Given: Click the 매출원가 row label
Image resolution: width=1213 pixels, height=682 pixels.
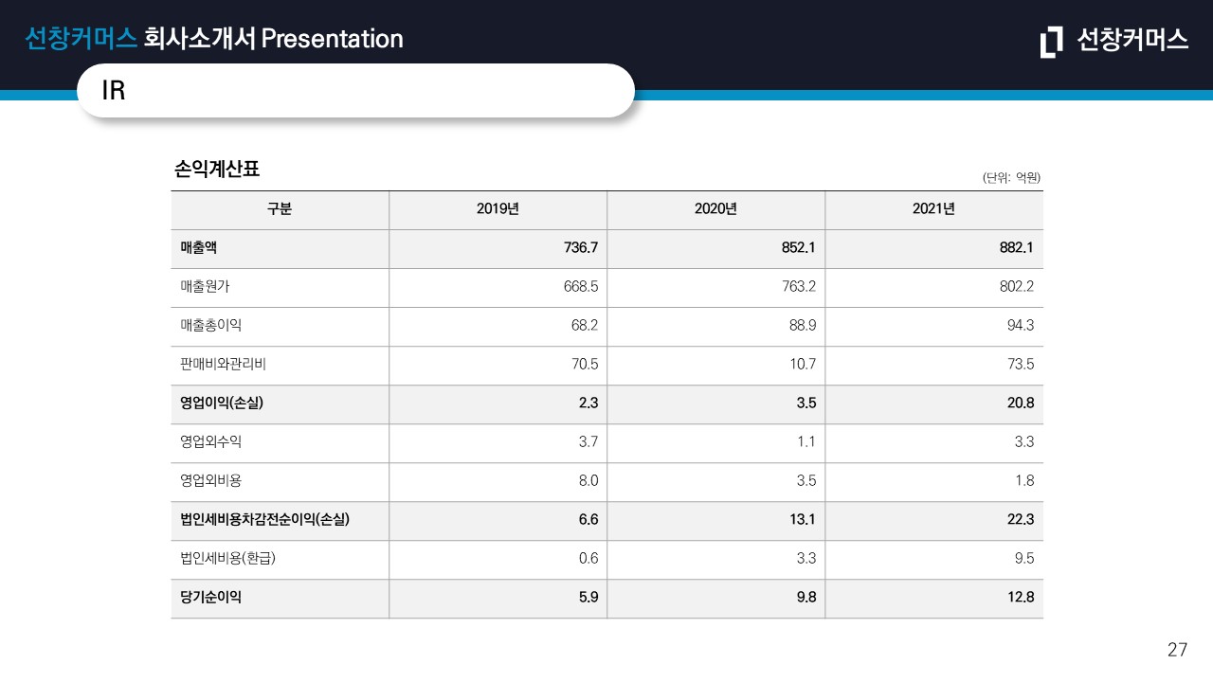Looking at the screenshot, I should pos(205,287).
